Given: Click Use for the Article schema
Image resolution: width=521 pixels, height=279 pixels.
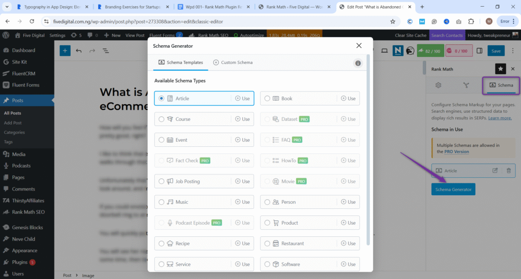Looking at the screenshot, I should click(x=243, y=98).
